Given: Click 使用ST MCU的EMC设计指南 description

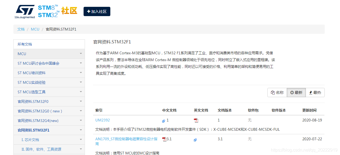Looking at the screenshot, I should [127, 153].
